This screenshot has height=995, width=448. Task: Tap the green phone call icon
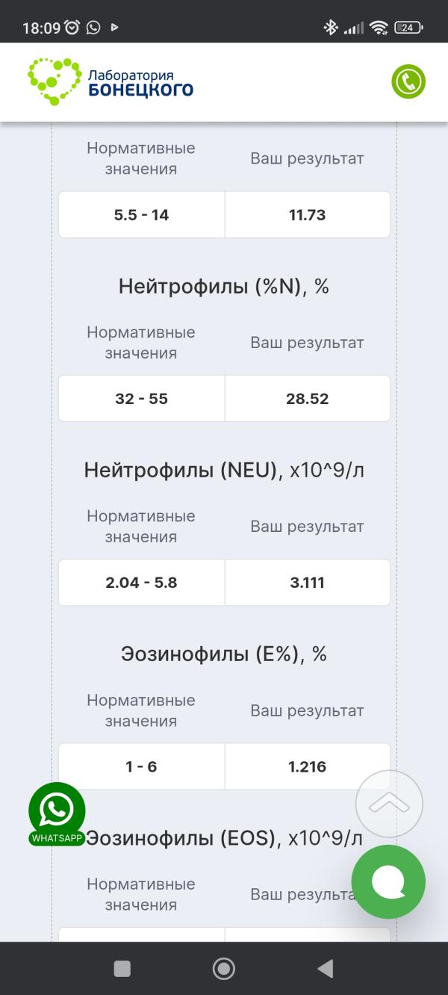tap(408, 81)
